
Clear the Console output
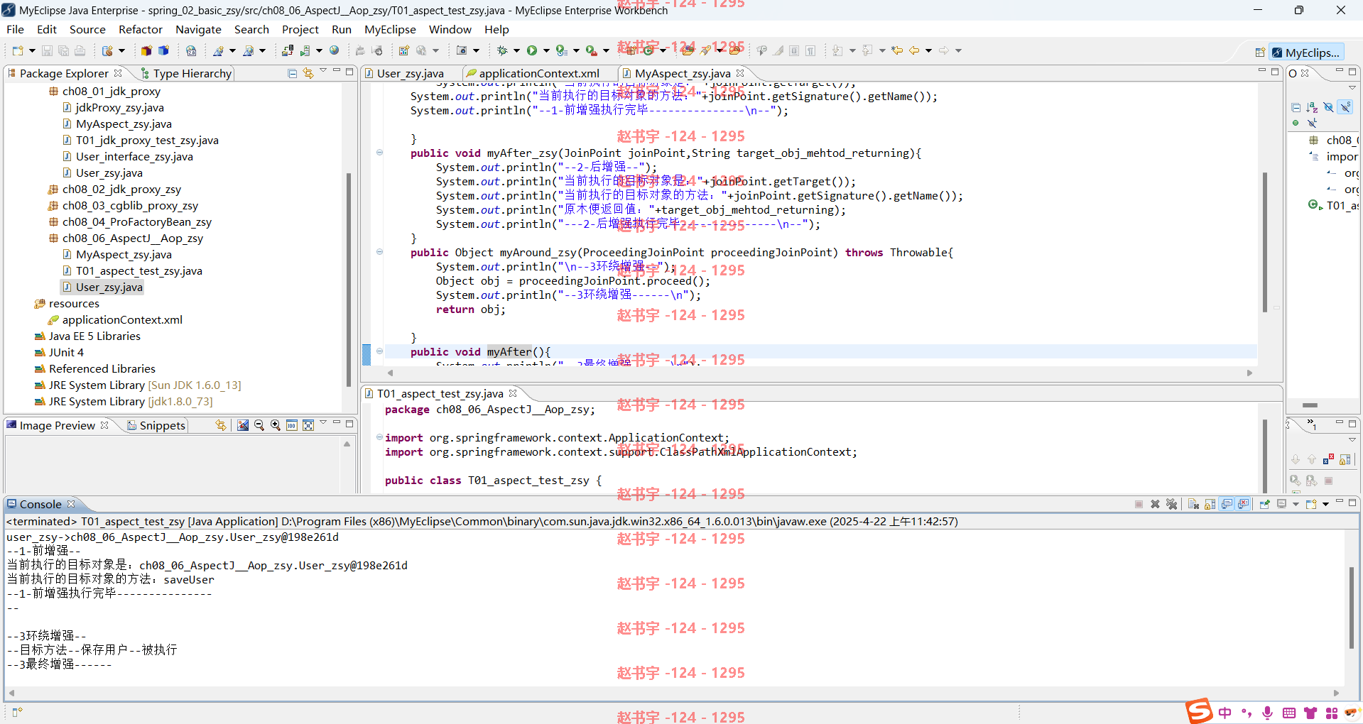point(1193,504)
